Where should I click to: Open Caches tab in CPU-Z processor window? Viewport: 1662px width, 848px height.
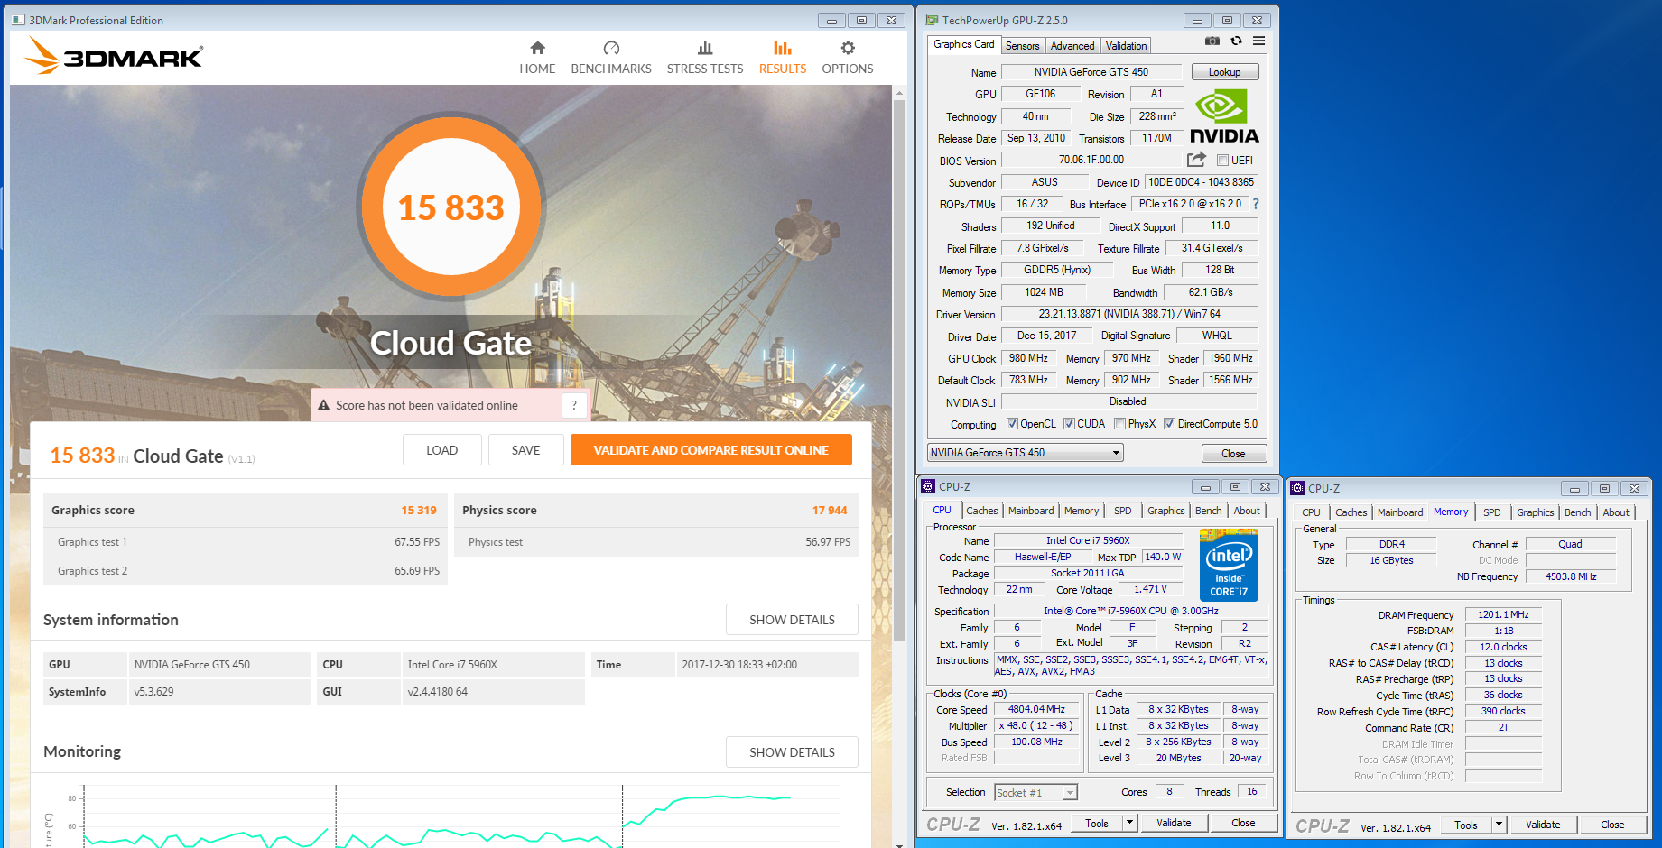pos(982,511)
